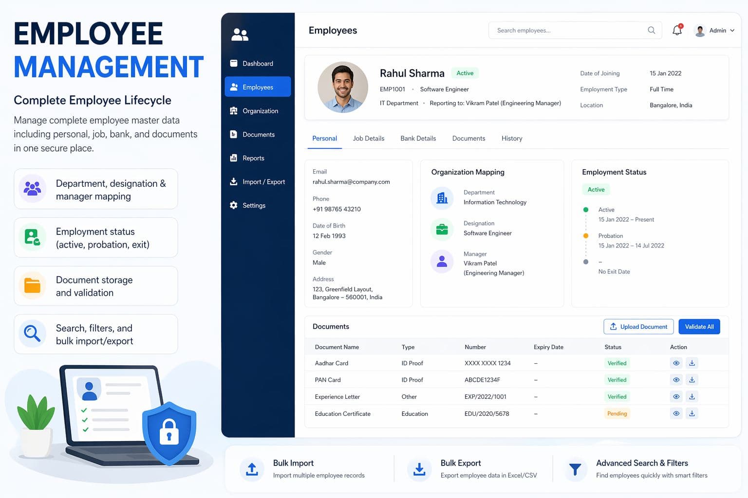The width and height of the screenshot is (748, 498).
Task: Click the search filters magnifier feature icon
Action: 33,334
